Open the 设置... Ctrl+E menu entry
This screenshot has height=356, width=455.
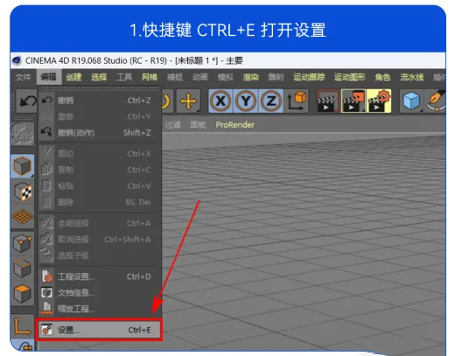(x=98, y=330)
